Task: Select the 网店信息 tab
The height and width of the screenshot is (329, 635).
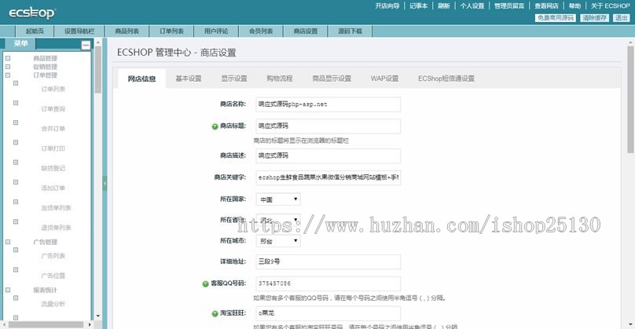Action: [141, 79]
